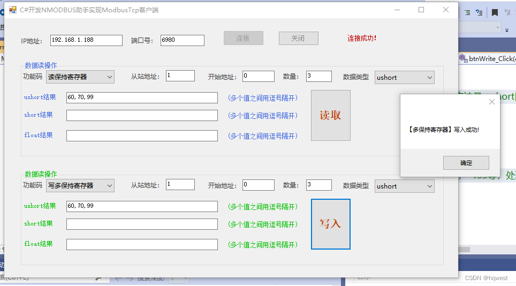Screen dimensions: 516x286
Task: Click the blue short结果 label
Action: (39, 115)
